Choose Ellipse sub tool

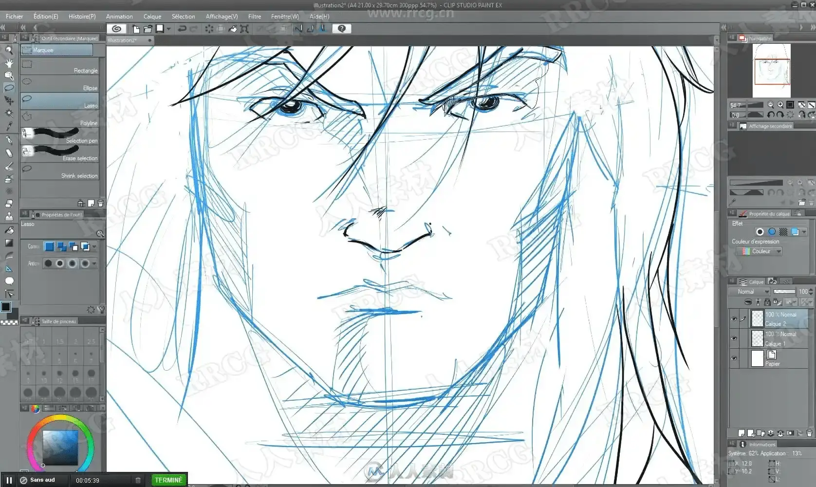(60, 84)
